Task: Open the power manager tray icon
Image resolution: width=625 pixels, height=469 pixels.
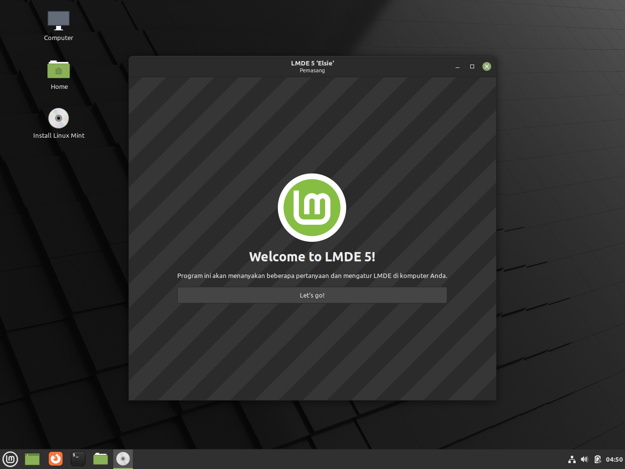Action: coord(598,459)
